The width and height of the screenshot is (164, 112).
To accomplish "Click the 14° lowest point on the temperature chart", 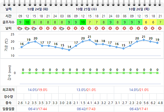I will [69, 50].
